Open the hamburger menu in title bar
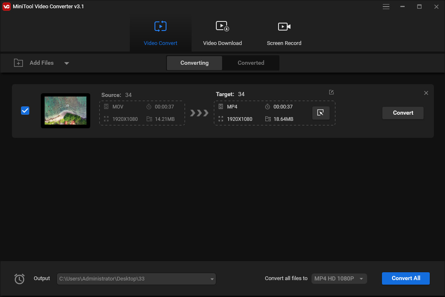This screenshot has width=445, height=297. (x=386, y=7)
